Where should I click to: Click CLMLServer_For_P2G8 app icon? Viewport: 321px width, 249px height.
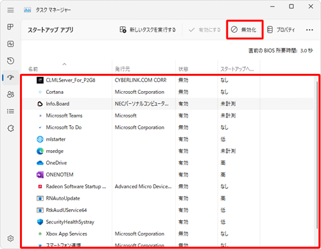pos(40,80)
